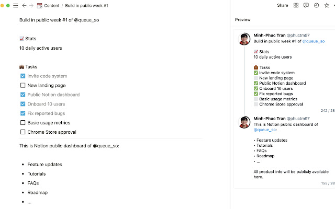Viewport: 335px width, 209px height.
Task: Uncheck the Fix reported bugs task
Action: [x=23, y=113]
